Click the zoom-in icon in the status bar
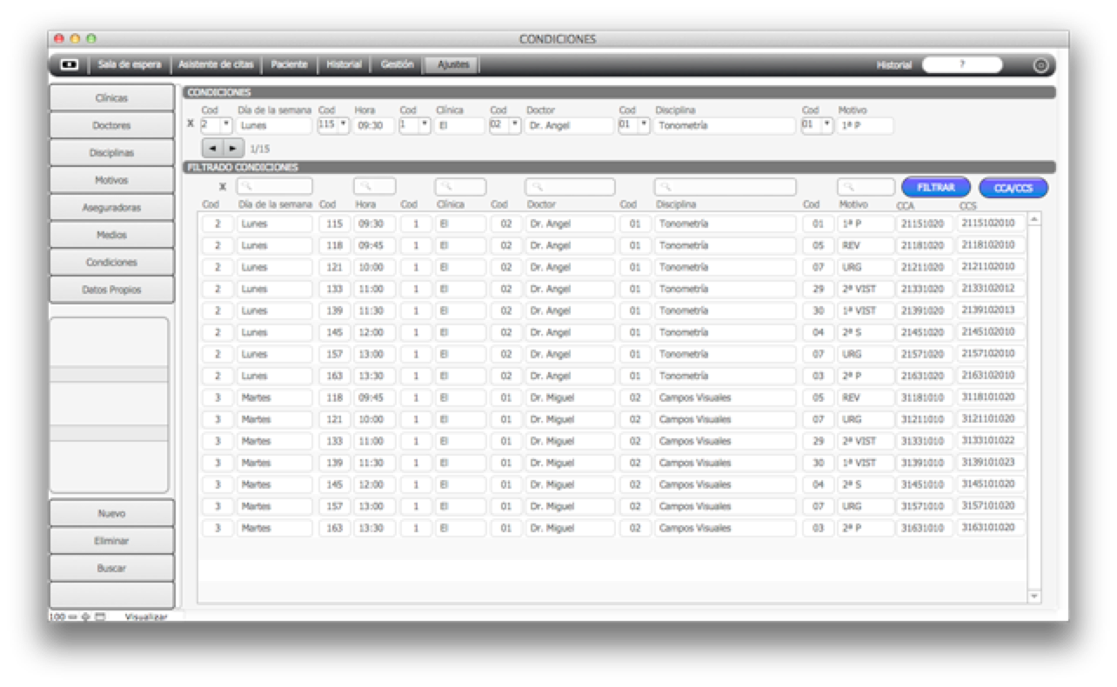 (x=85, y=617)
